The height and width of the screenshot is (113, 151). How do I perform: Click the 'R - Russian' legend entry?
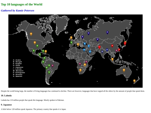coord(18,74)
